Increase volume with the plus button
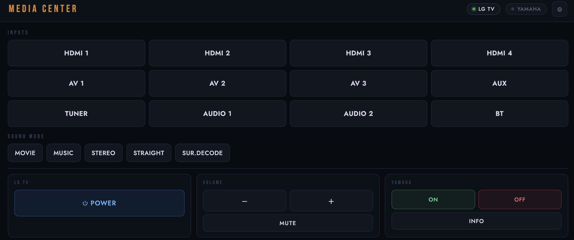 pyautogui.click(x=331, y=201)
